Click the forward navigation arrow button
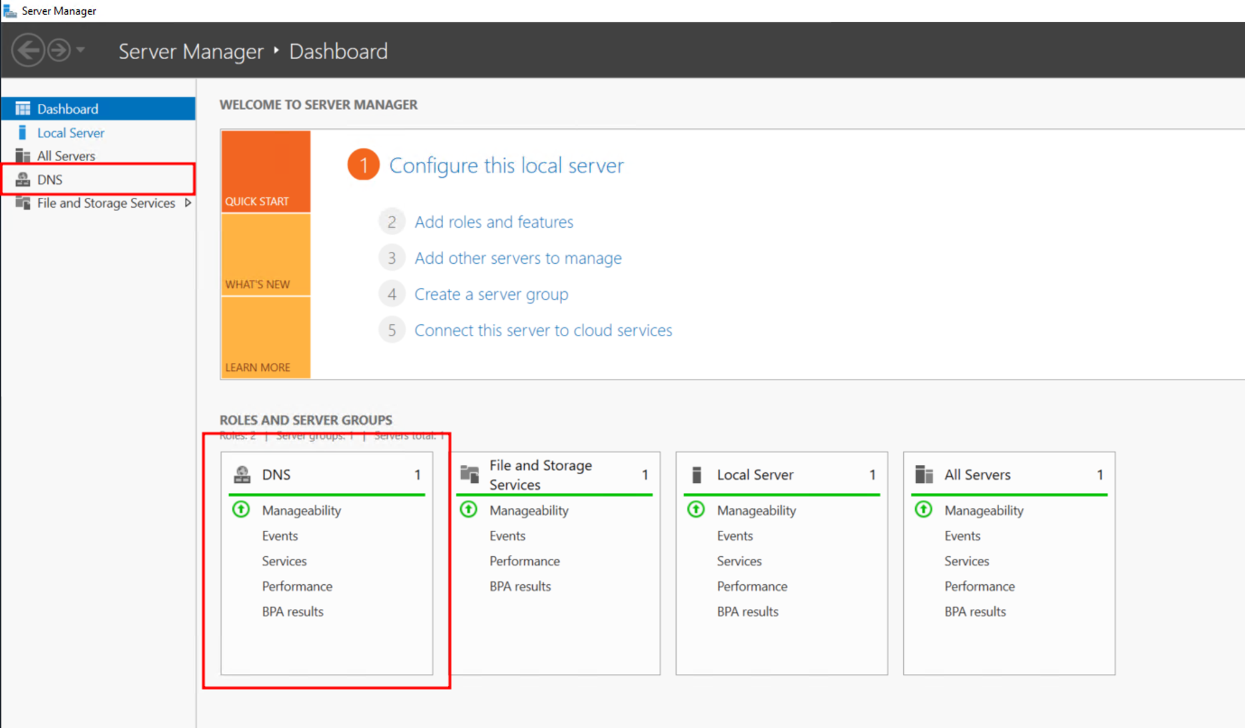The height and width of the screenshot is (728, 1245). tap(59, 50)
